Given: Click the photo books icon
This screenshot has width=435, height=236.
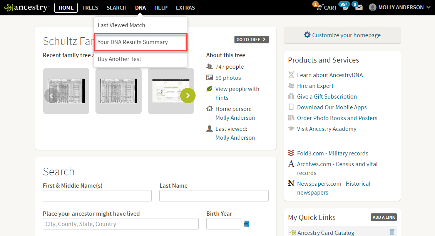Looking at the screenshot, I should [291, 118].
